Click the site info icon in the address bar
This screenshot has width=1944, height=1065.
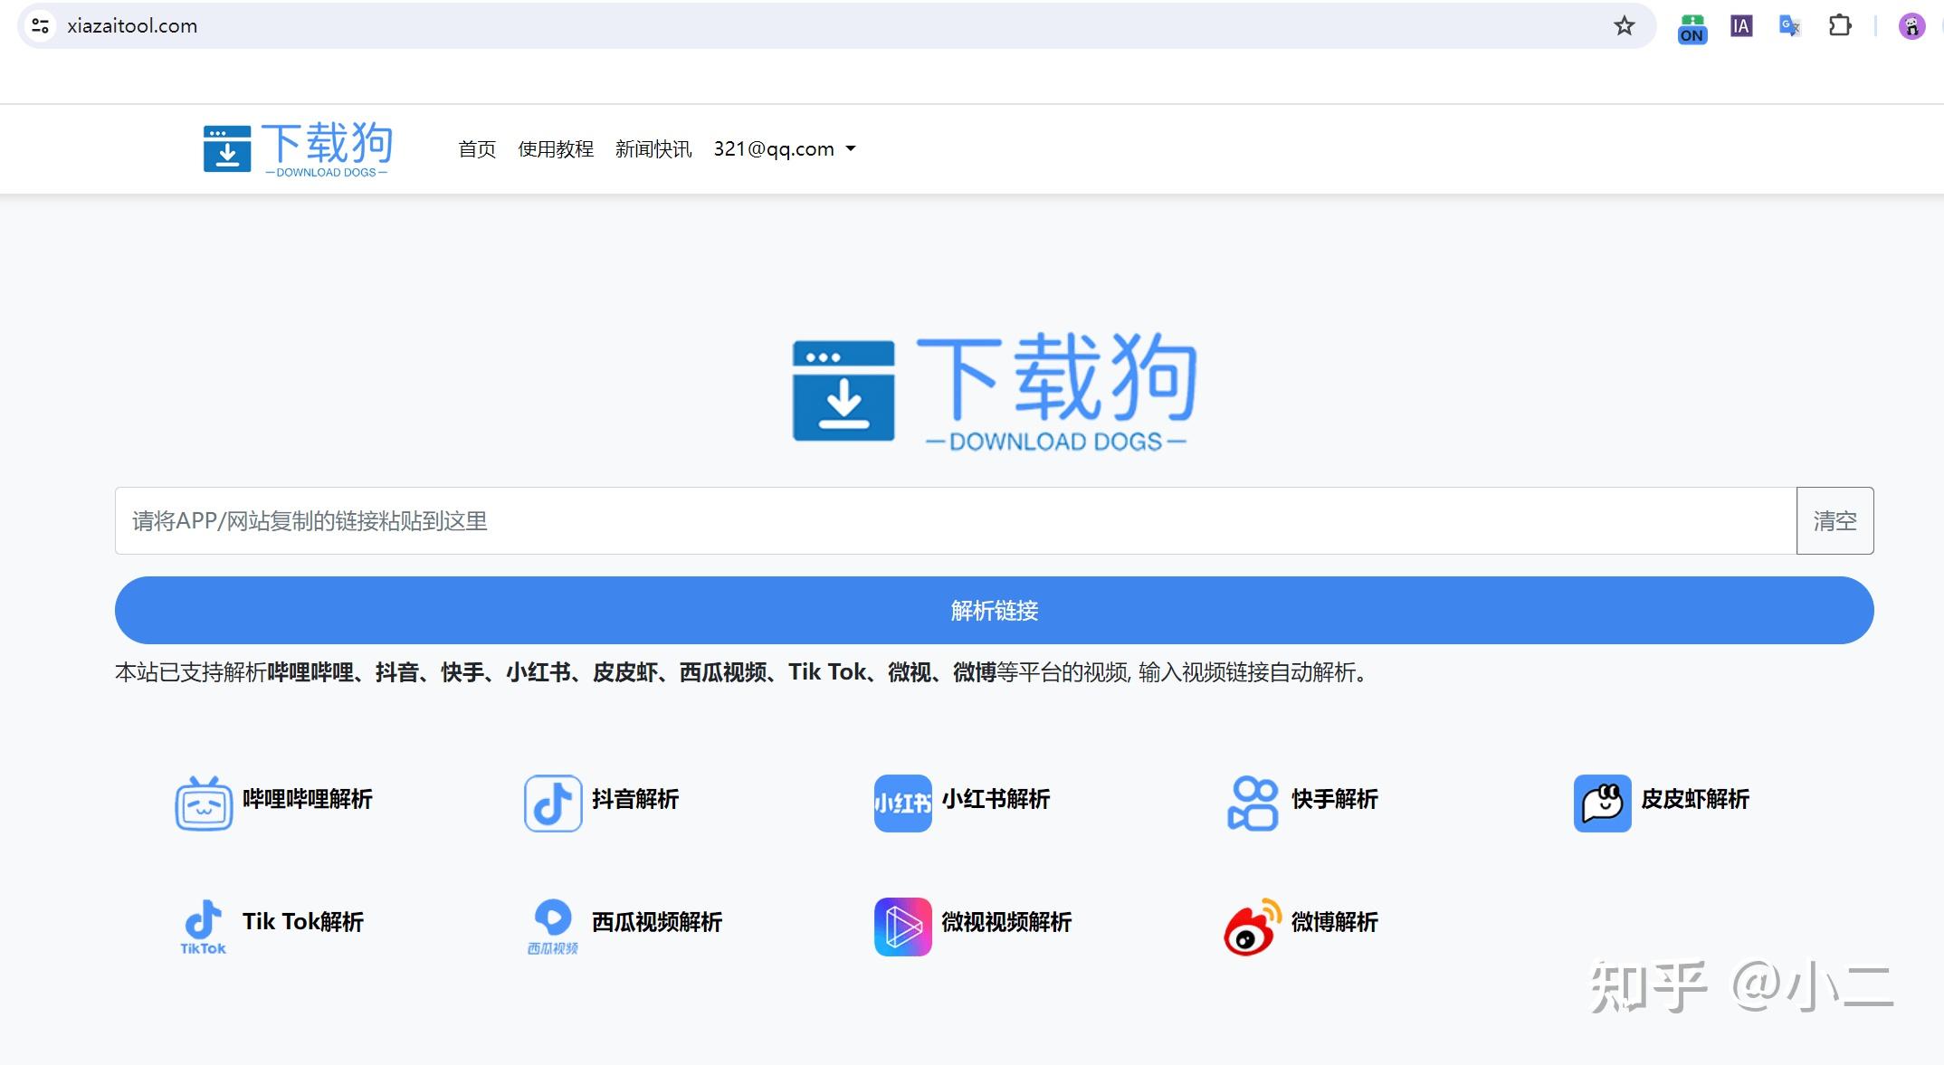coord(40,26)
